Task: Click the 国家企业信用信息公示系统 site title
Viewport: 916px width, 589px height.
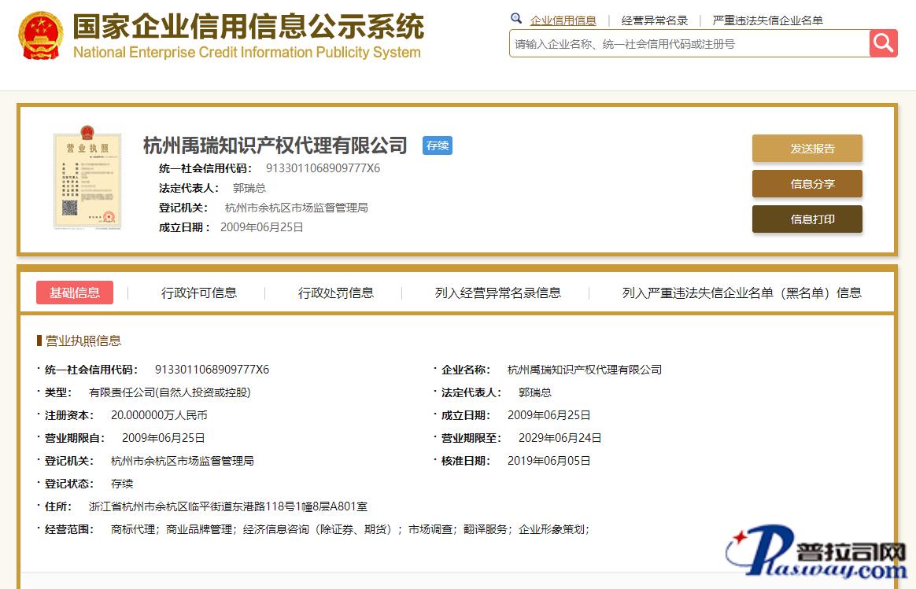Action: (x=248, y=28)
